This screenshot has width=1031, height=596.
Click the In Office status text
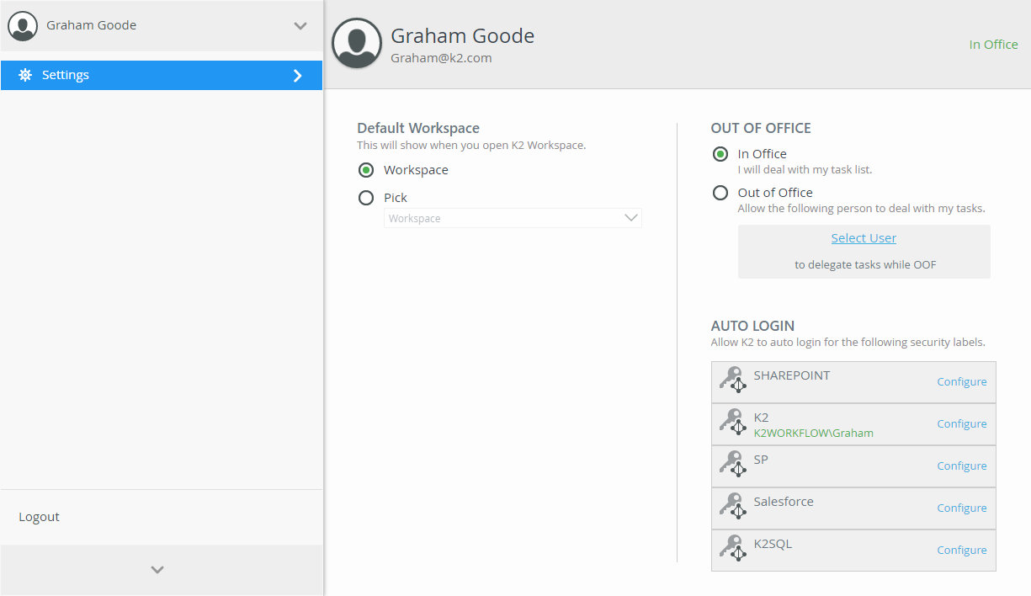(993, 45)
